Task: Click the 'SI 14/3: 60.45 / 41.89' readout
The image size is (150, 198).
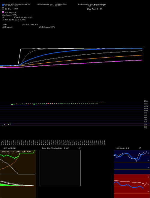Action: coord(23,17)
